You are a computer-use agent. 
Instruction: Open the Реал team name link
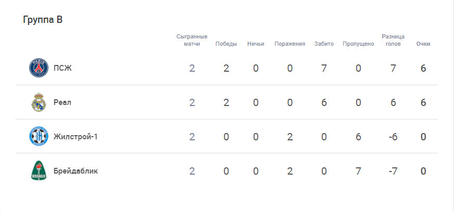pos(62,102)
